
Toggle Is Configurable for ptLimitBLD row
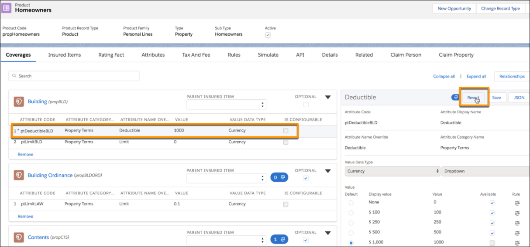pos(286,142)
